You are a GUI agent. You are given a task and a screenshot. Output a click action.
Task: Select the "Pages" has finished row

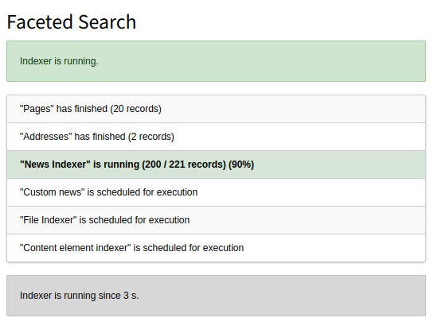[x=216, y=109]
